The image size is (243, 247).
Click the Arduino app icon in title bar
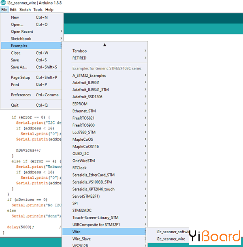4,3
